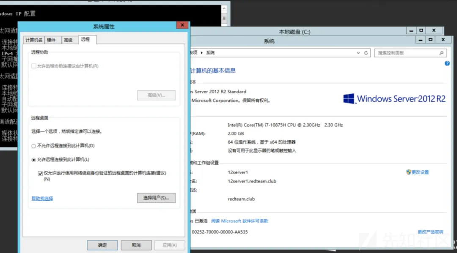Click the 系统 breadcrumb in address bar
The image size is (457, 253).
pyautogui.click(x=210, y=53)
